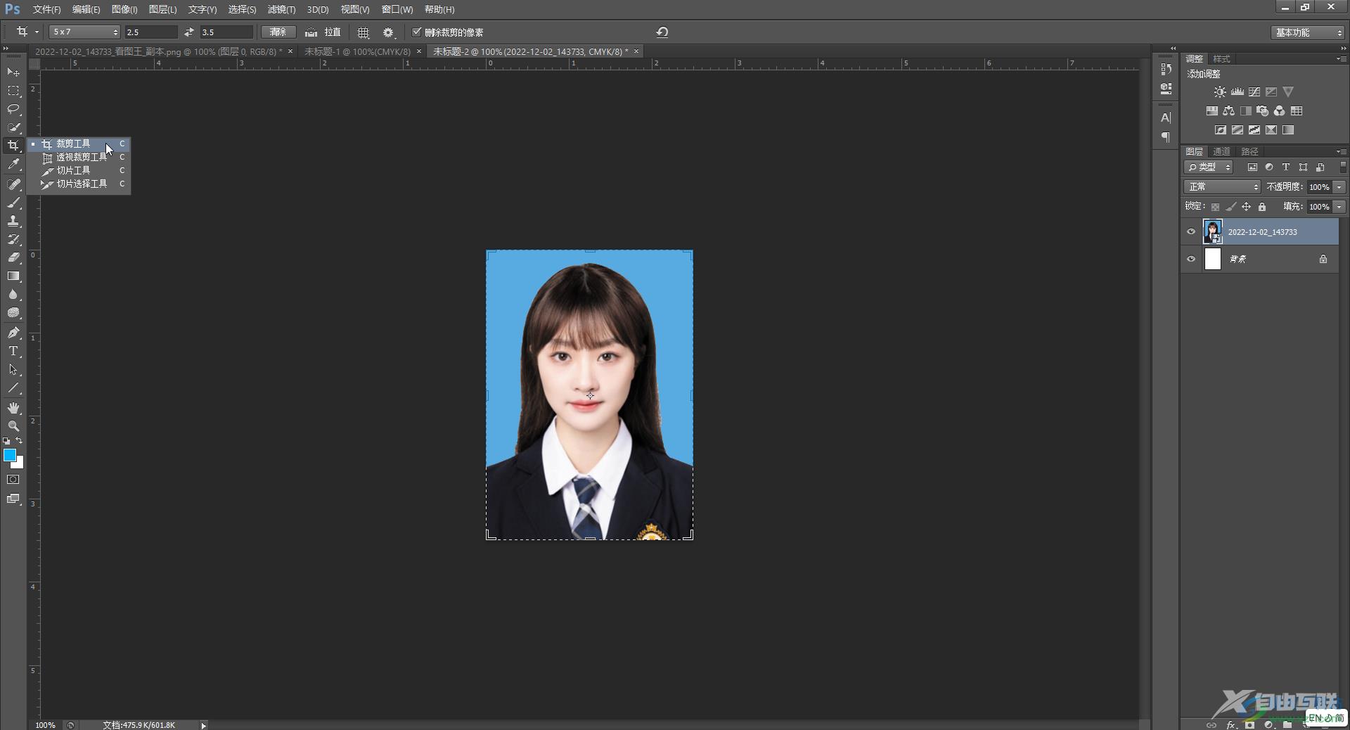Open the 文件(F) menu

coord(47,10)
